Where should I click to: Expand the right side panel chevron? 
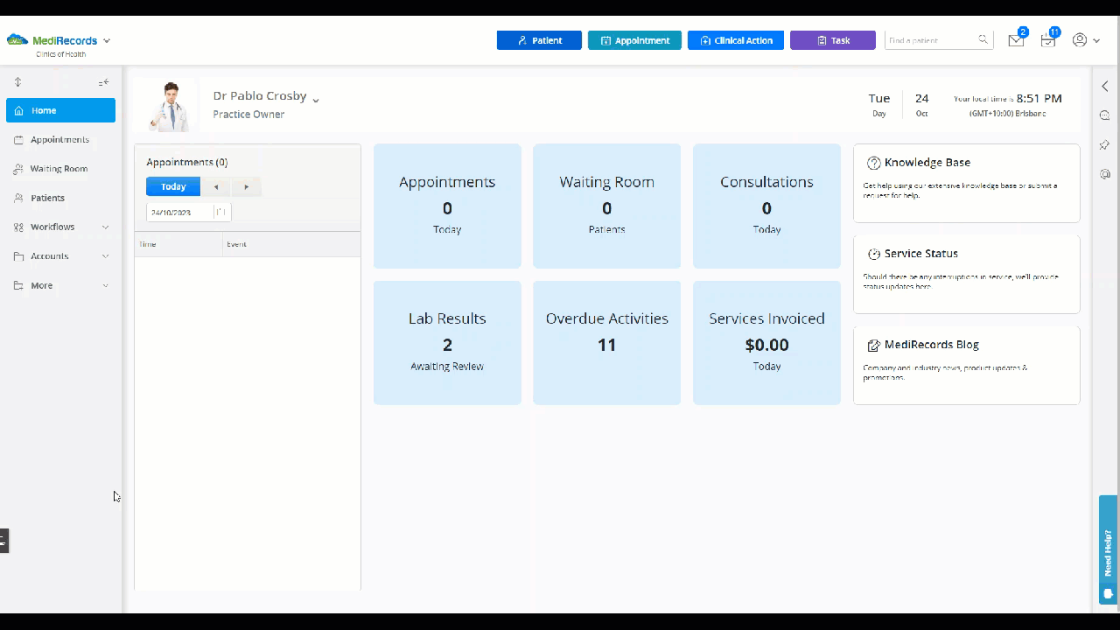[1105, 86]
